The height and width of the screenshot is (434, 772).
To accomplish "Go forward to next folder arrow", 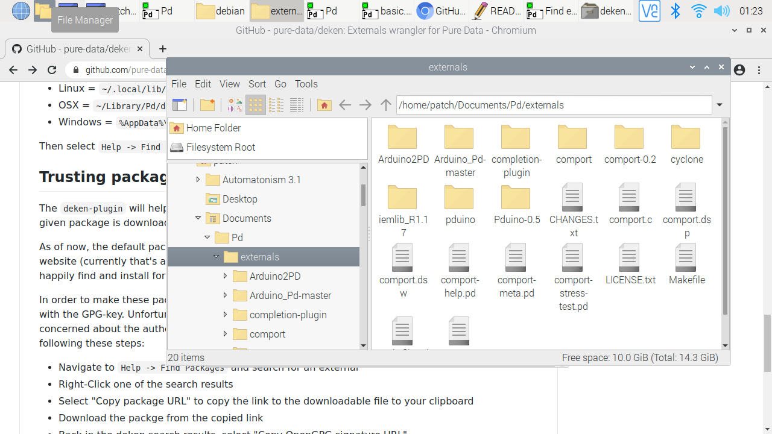I will (x=365, y=105).
